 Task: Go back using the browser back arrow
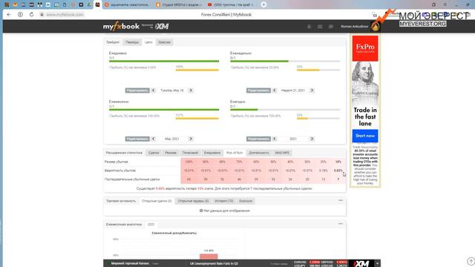pyautogui.click(x=9, y=15)
